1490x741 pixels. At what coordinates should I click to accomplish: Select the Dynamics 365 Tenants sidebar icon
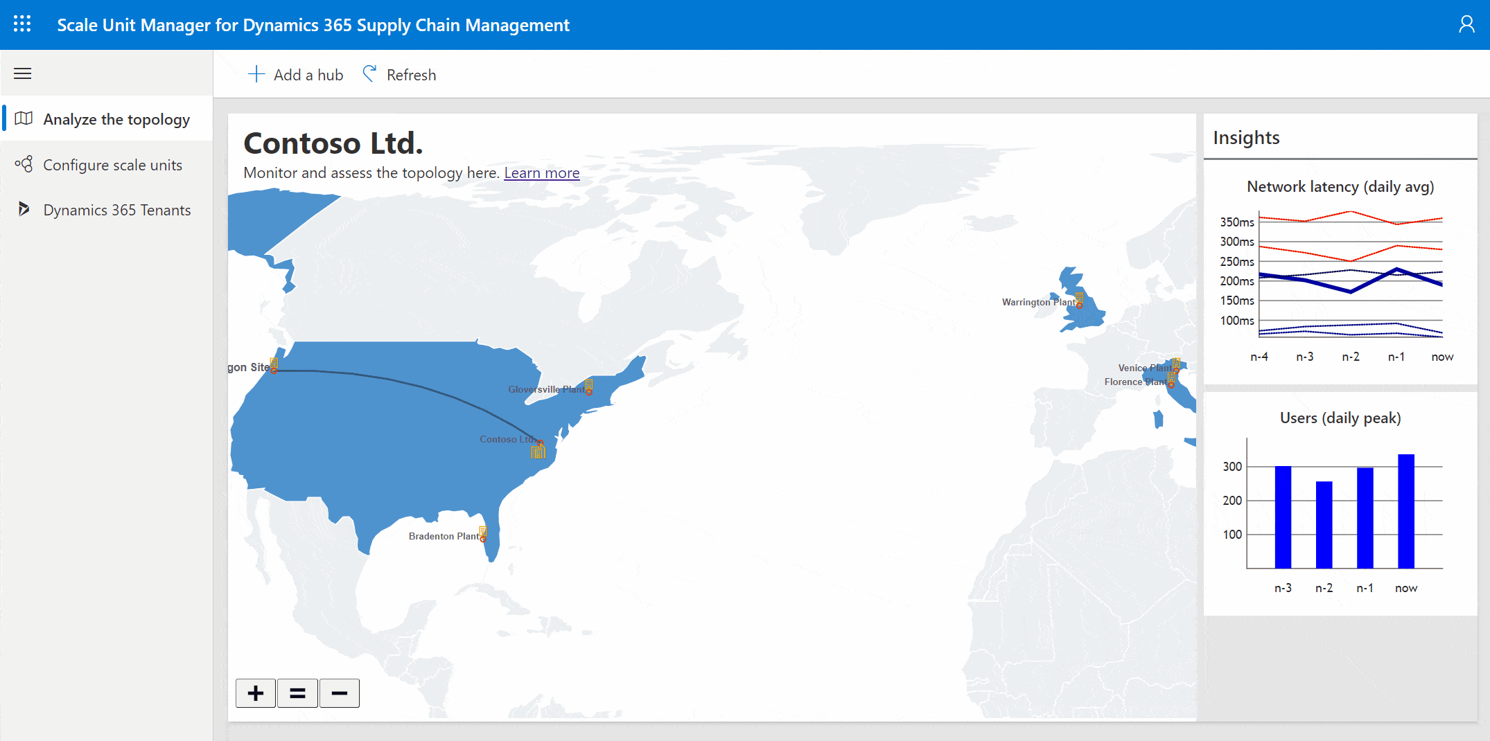click(x=23, y=210)
